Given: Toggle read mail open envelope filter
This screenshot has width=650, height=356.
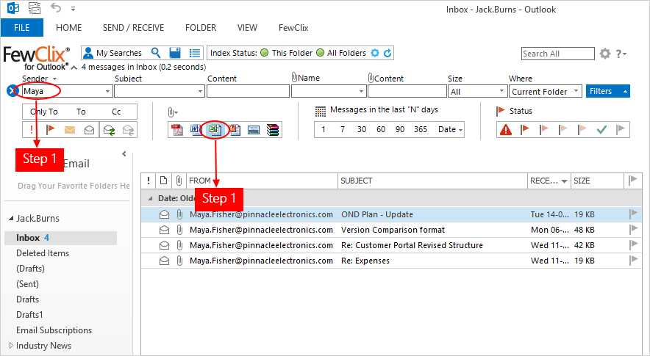Looking at the screenshot, I should coord(89,130).
